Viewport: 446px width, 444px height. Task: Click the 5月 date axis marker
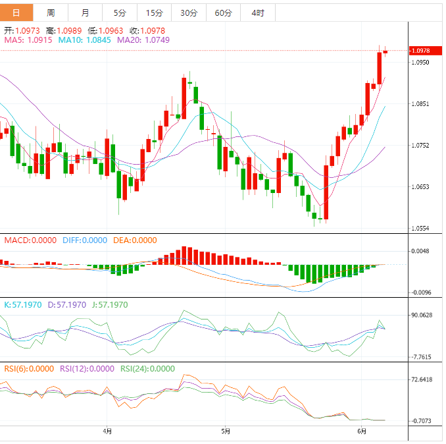pyautogui.click(x=226, y=431)
